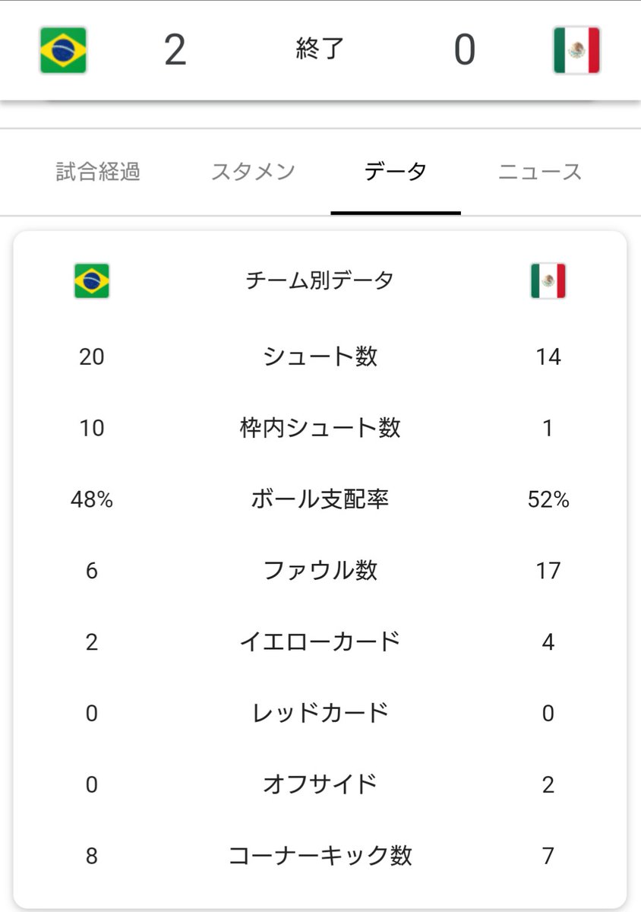Click the 終了 match status text

(x=320, y=49)
